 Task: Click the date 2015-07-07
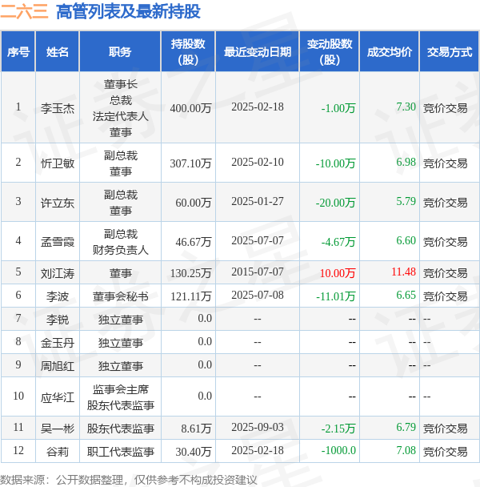[258, 272]
